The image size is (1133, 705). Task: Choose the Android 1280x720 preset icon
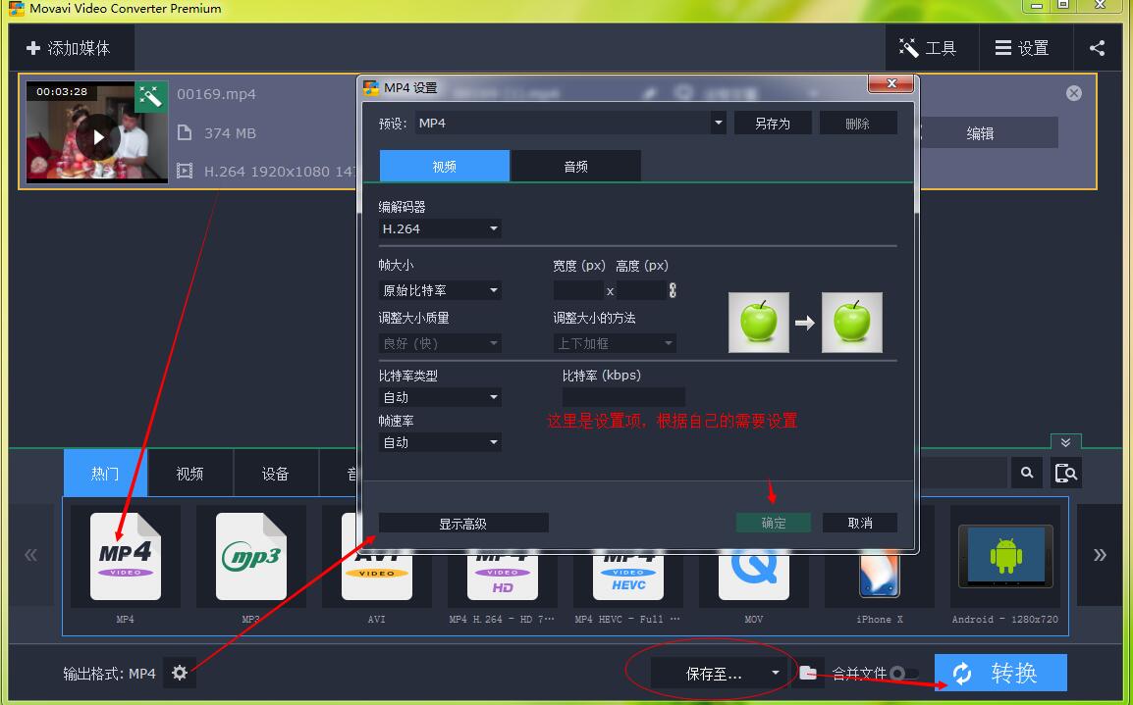1005,556
